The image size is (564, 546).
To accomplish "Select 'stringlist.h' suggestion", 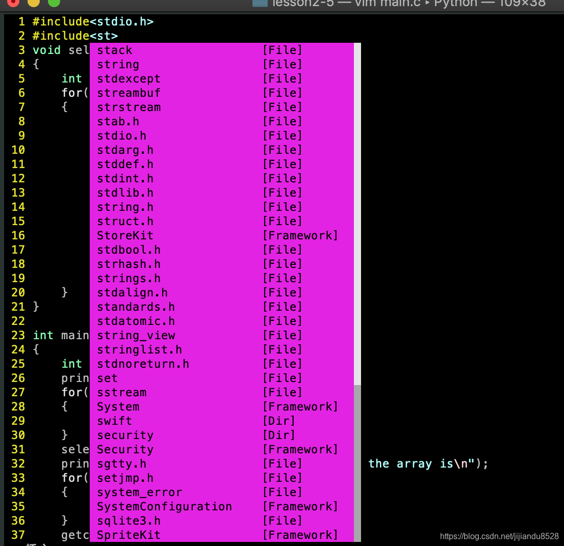I will click(221, 349).
